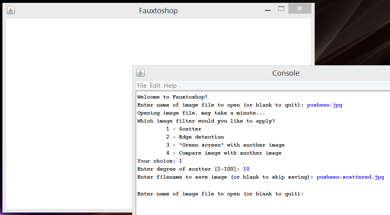Image resolution: width=390 pixels, height=215 pixels.
Task: Open the Help menu in Console
Action: [170, 86]
